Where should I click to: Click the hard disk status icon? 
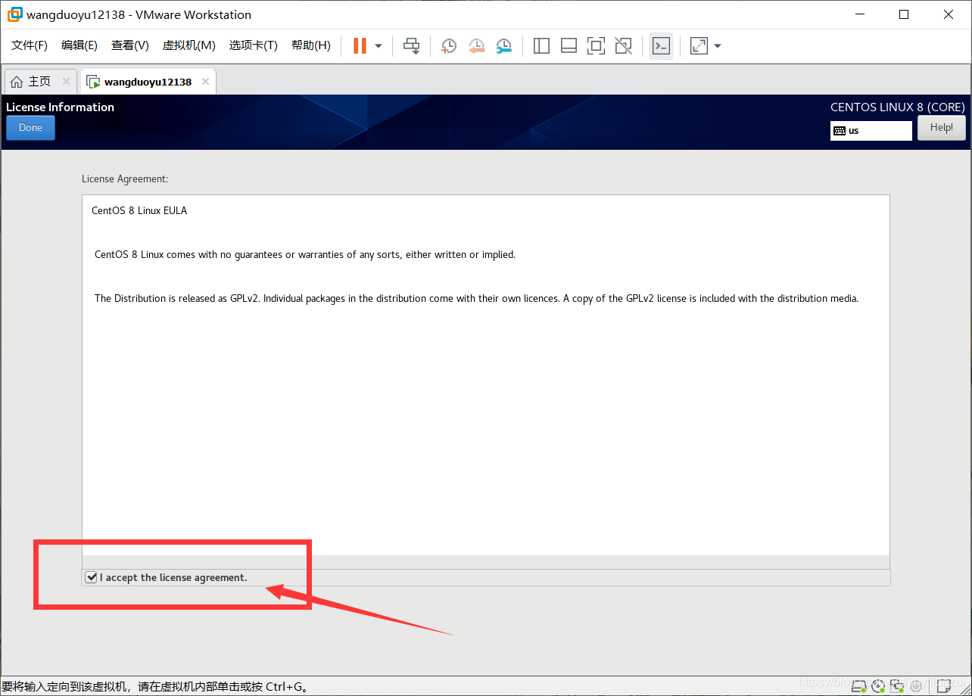(x=860, y=686)
